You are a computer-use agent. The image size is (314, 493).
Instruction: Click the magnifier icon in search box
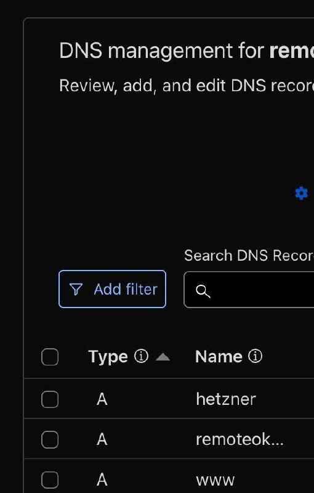pyautogui.click(x=203, y=291)
